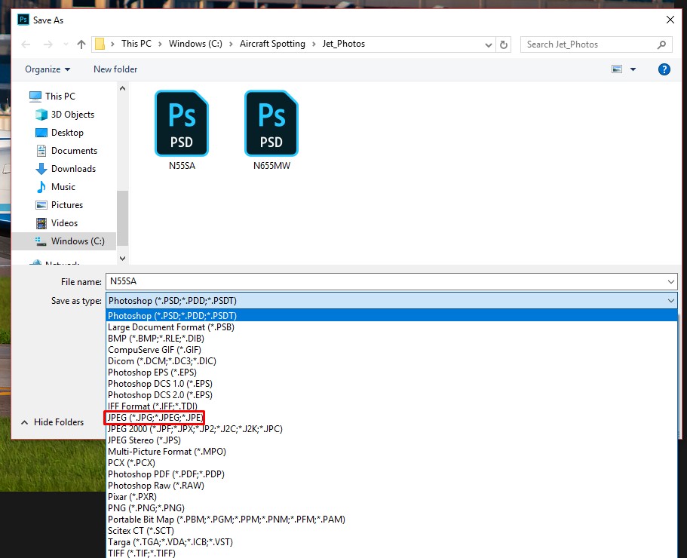Choose Photoshop DCS 2.0 (*.EPS)
The width and height of the screenshot is (687, 558).
[x=391, y=395]
